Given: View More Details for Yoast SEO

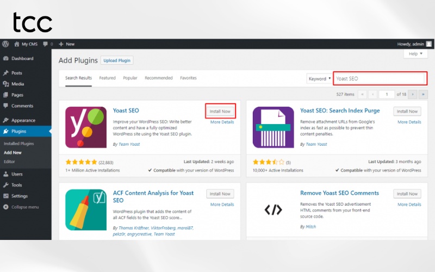Looking at the screenshot, I should [222, 122].
